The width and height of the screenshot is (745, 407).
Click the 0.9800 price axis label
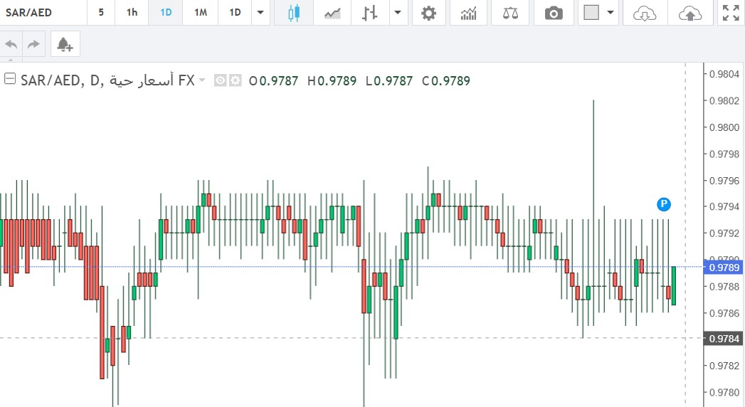point(724,127)
